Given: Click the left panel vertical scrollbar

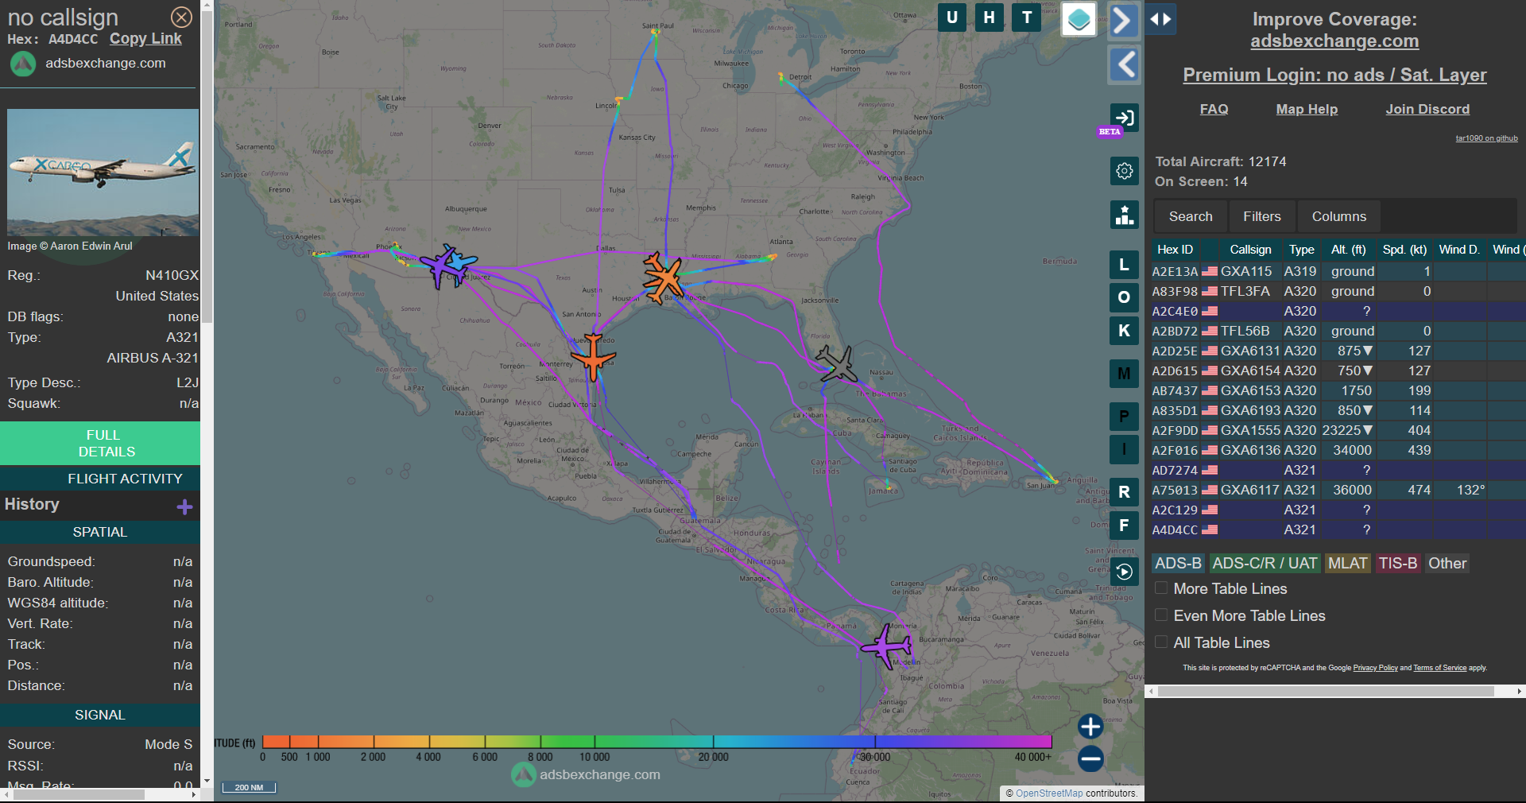Looking at the screenshot, I should click(x=207, y=167).
